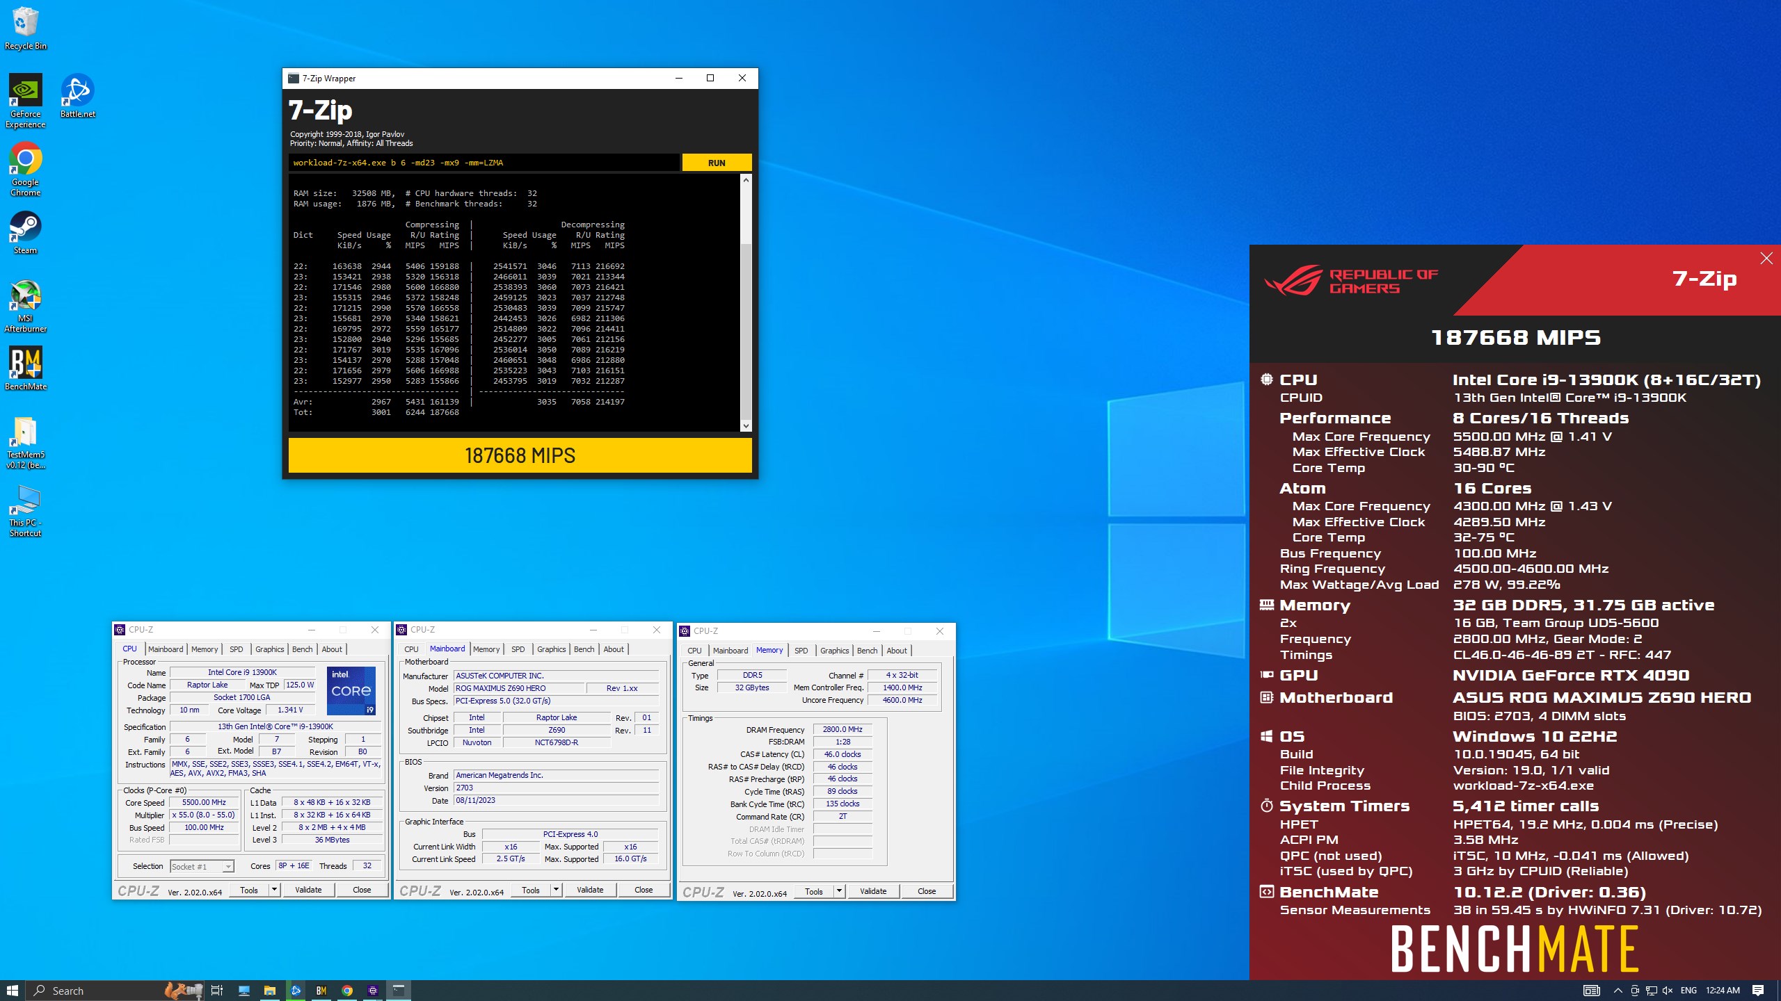Click Close in the CPU-Z Mainboard window
This screenshot has width=1781, height=1001.
pyautogui.click(x=644, y=890)
